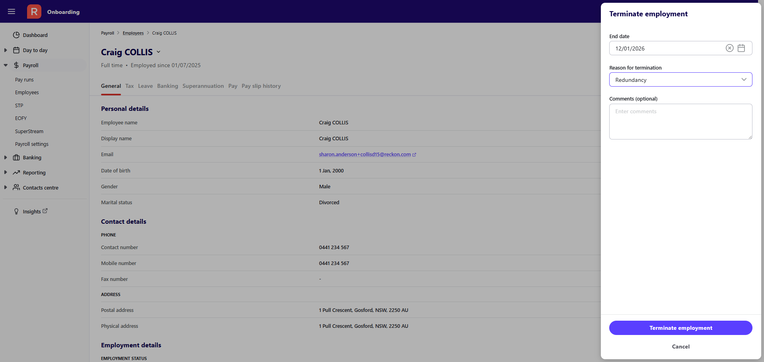
Task: Click the Dashboard sidebar label
Action: click(35, 35)
